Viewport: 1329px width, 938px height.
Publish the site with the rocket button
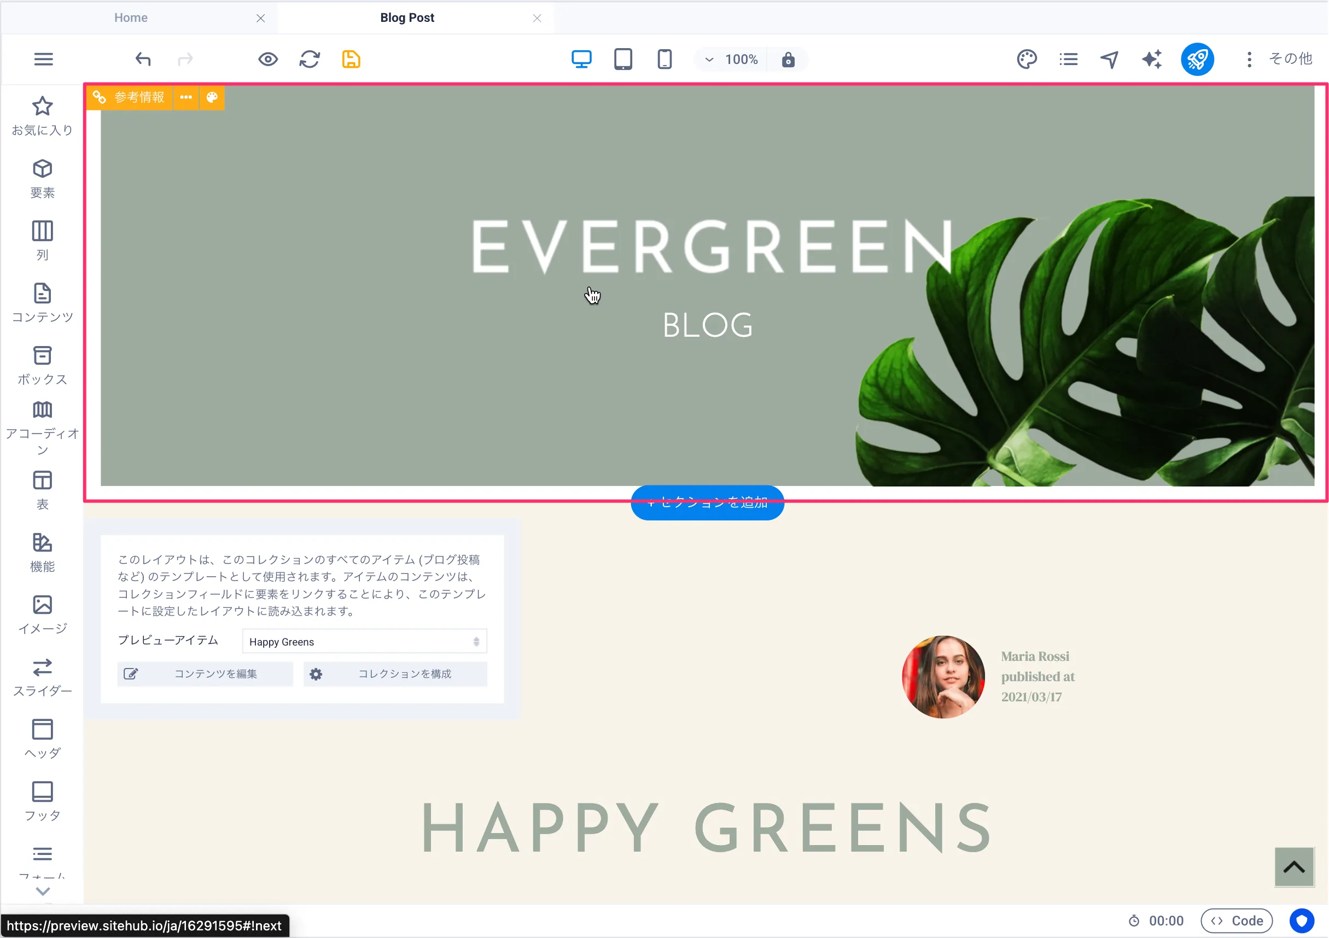[x=1198, y=59]
